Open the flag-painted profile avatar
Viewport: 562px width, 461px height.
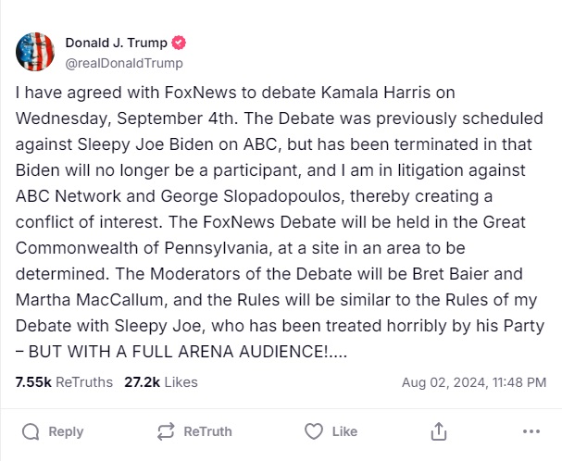(34, 52)
